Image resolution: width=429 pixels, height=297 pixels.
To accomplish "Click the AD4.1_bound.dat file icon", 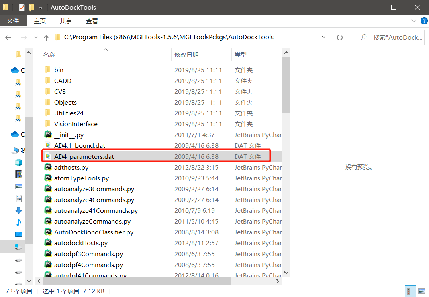I will 48,145.
